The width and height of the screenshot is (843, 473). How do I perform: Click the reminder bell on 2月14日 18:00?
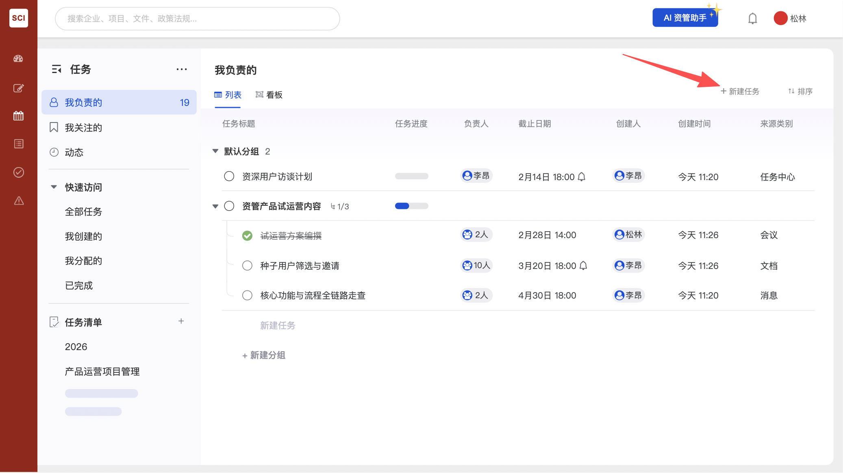[582, 177]
